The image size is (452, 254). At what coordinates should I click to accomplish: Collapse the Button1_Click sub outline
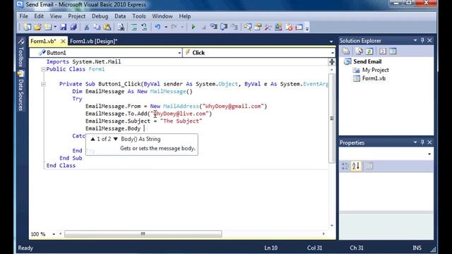43,84
